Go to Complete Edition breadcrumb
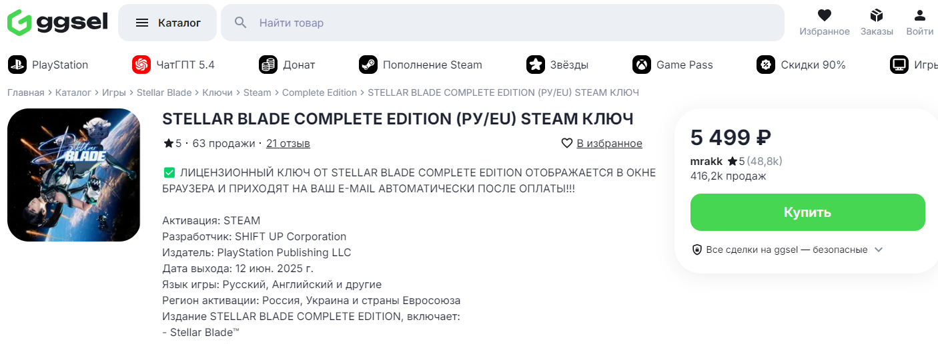The width and height of the screenshot is (938, 344). (320, 92)
